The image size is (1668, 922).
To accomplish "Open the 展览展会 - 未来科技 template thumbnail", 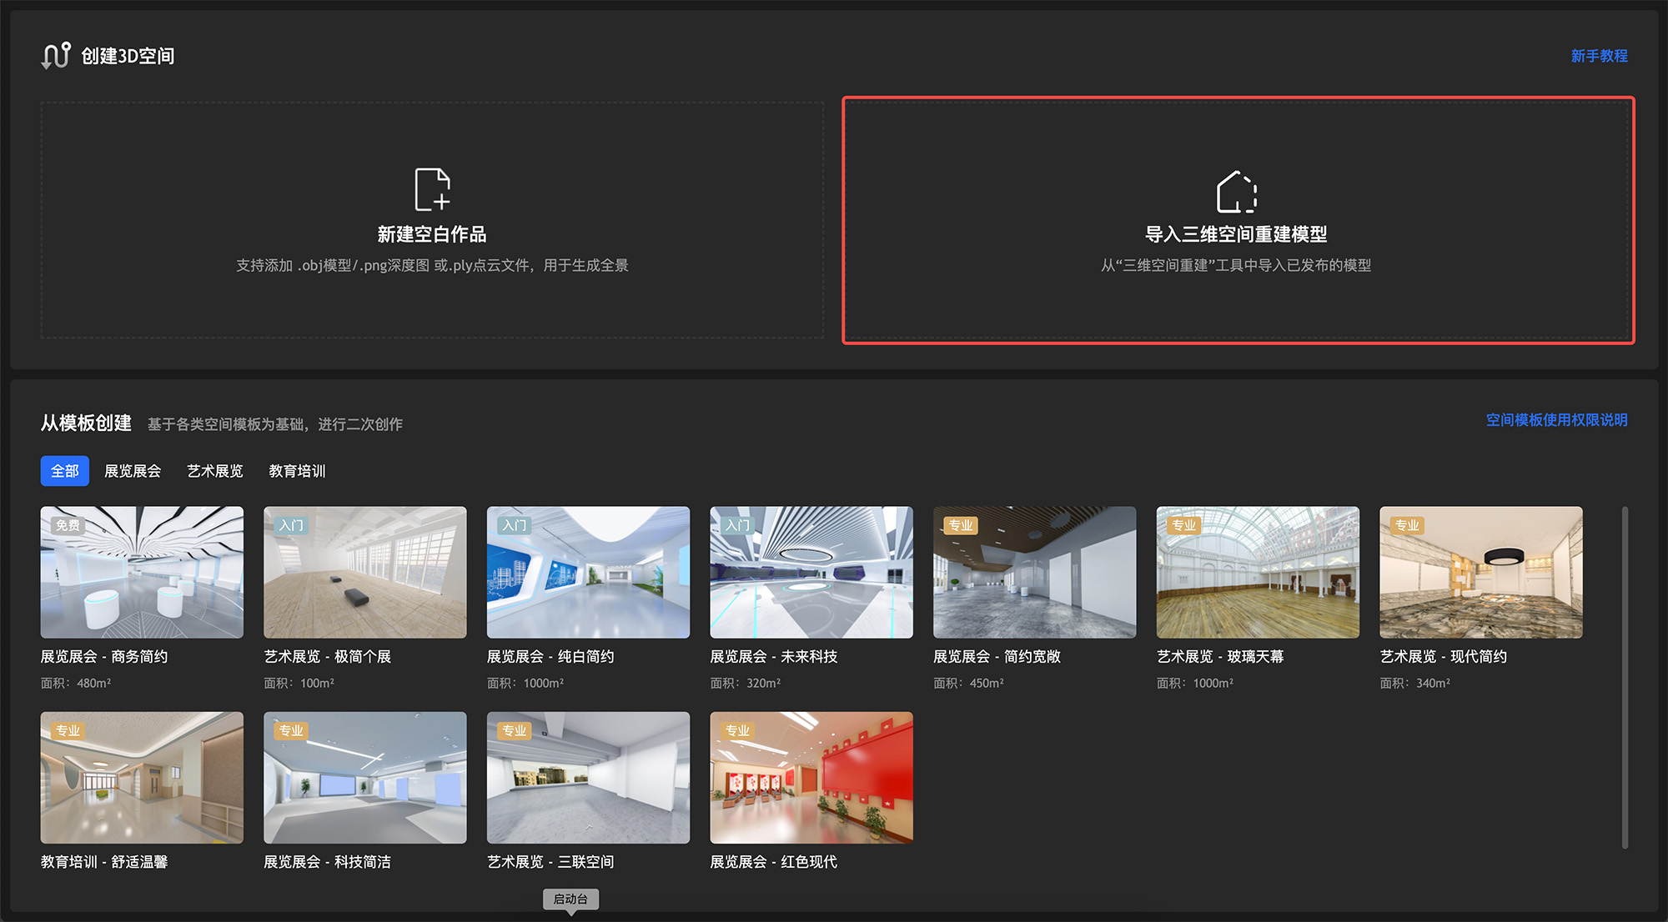I will point(811,573).
